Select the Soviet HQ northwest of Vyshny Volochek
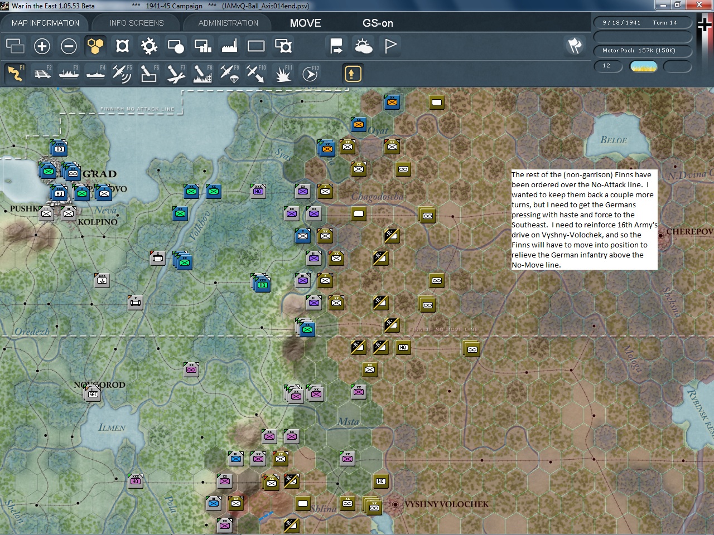Screen dimensions: 714x535 pyautogui.click(x=381, y=480)
